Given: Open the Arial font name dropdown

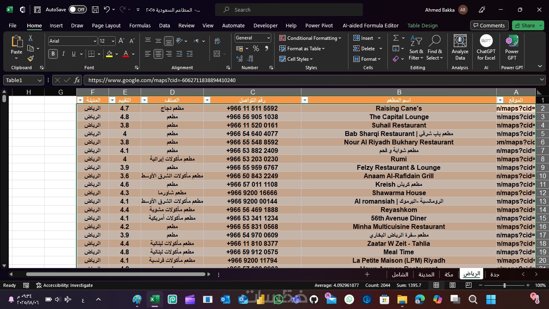Looking at the screenshot, I should point(95,41).
